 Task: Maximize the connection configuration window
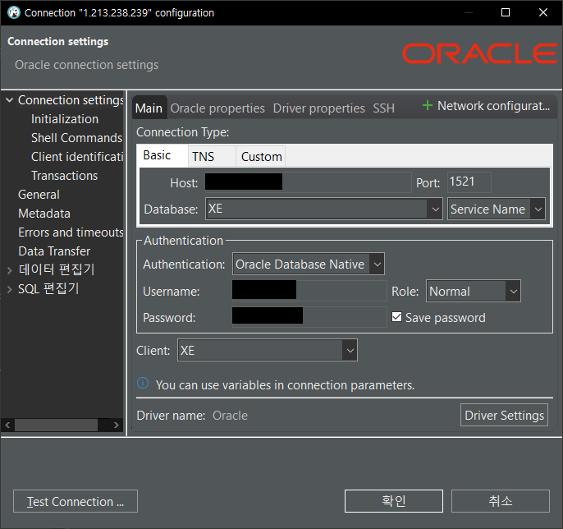[x=506, y=12]
